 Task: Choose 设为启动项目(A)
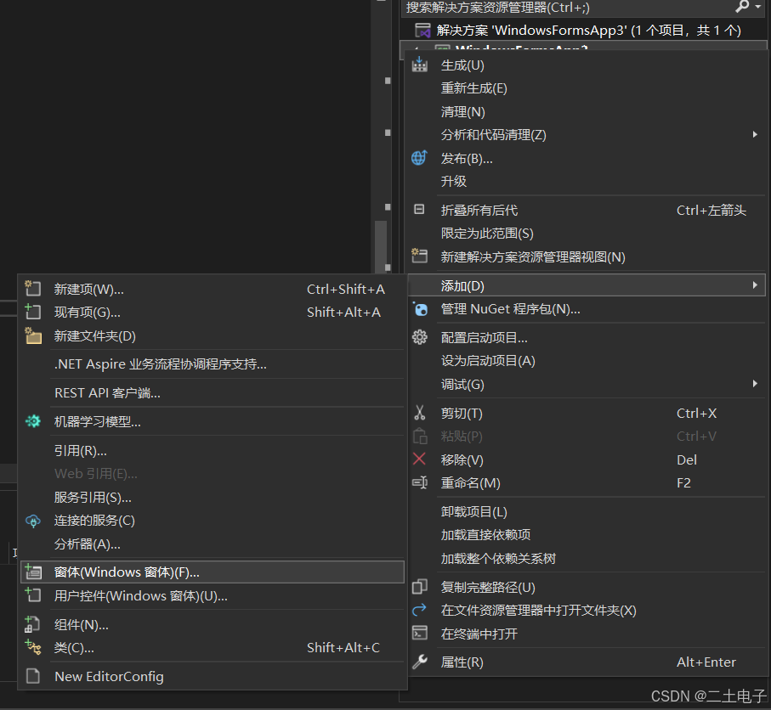pyautogui.click(x=587, y=361)
